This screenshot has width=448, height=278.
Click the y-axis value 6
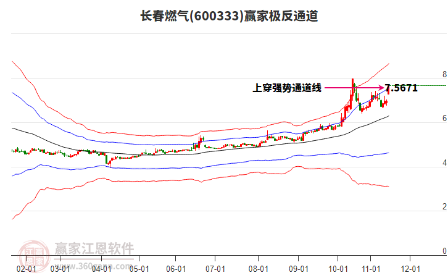444,118
